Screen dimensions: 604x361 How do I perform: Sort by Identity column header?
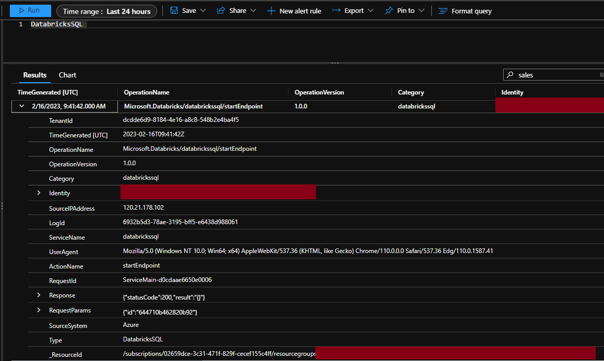point(512,92)
